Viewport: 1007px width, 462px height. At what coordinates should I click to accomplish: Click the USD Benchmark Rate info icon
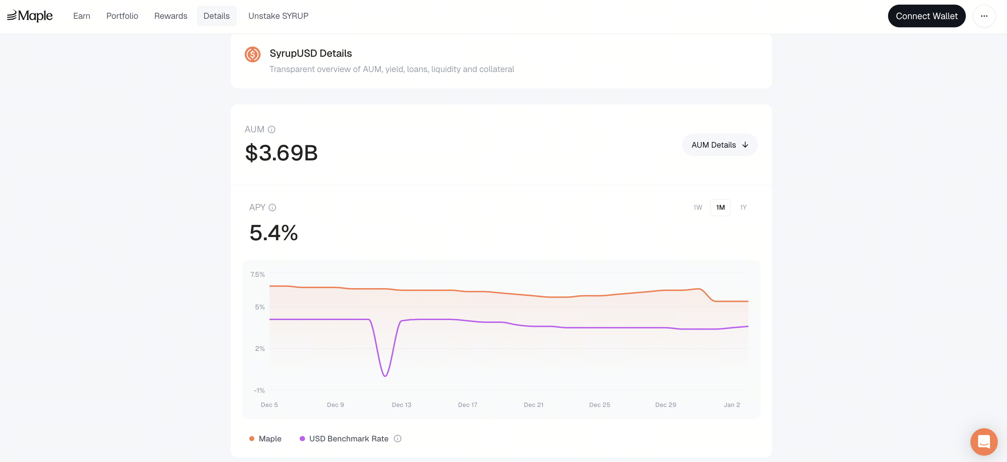click(398, 438)
